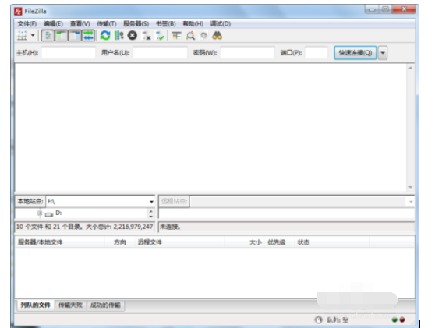Click message log scroll up arrow
Viewport: 435px width, 328px height.
click(411, 68)
